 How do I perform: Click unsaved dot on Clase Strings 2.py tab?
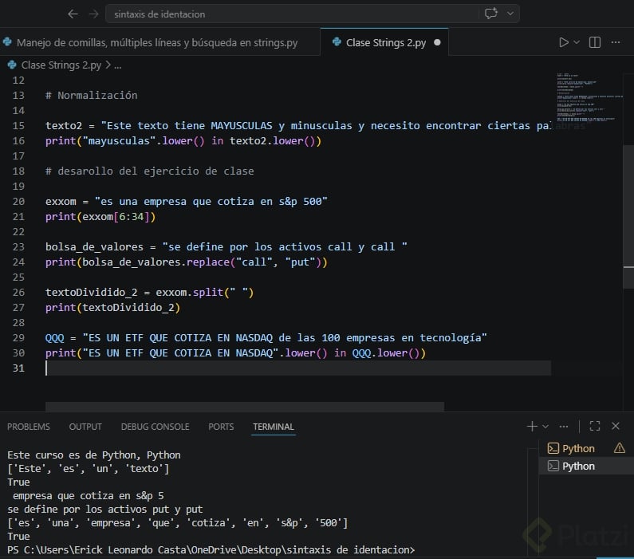[437, 42]
